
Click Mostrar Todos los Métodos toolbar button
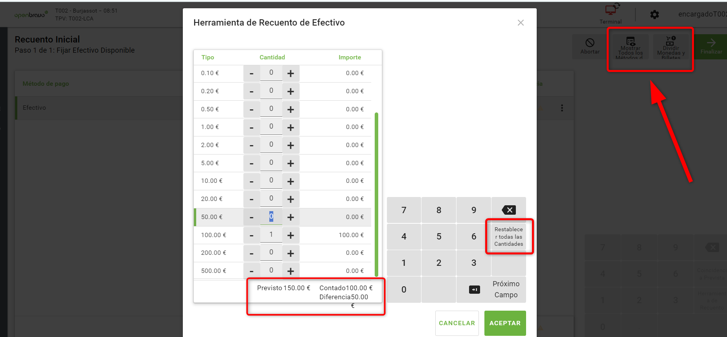[631, 47]
